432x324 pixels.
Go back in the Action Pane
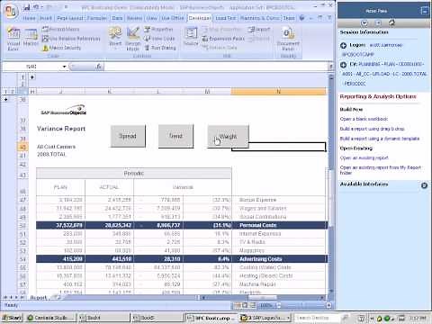364,23
